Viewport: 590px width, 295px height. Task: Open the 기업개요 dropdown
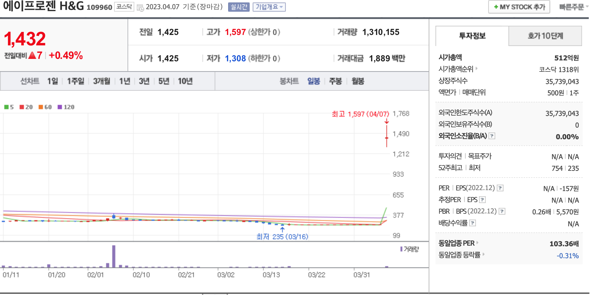(269, 7)
